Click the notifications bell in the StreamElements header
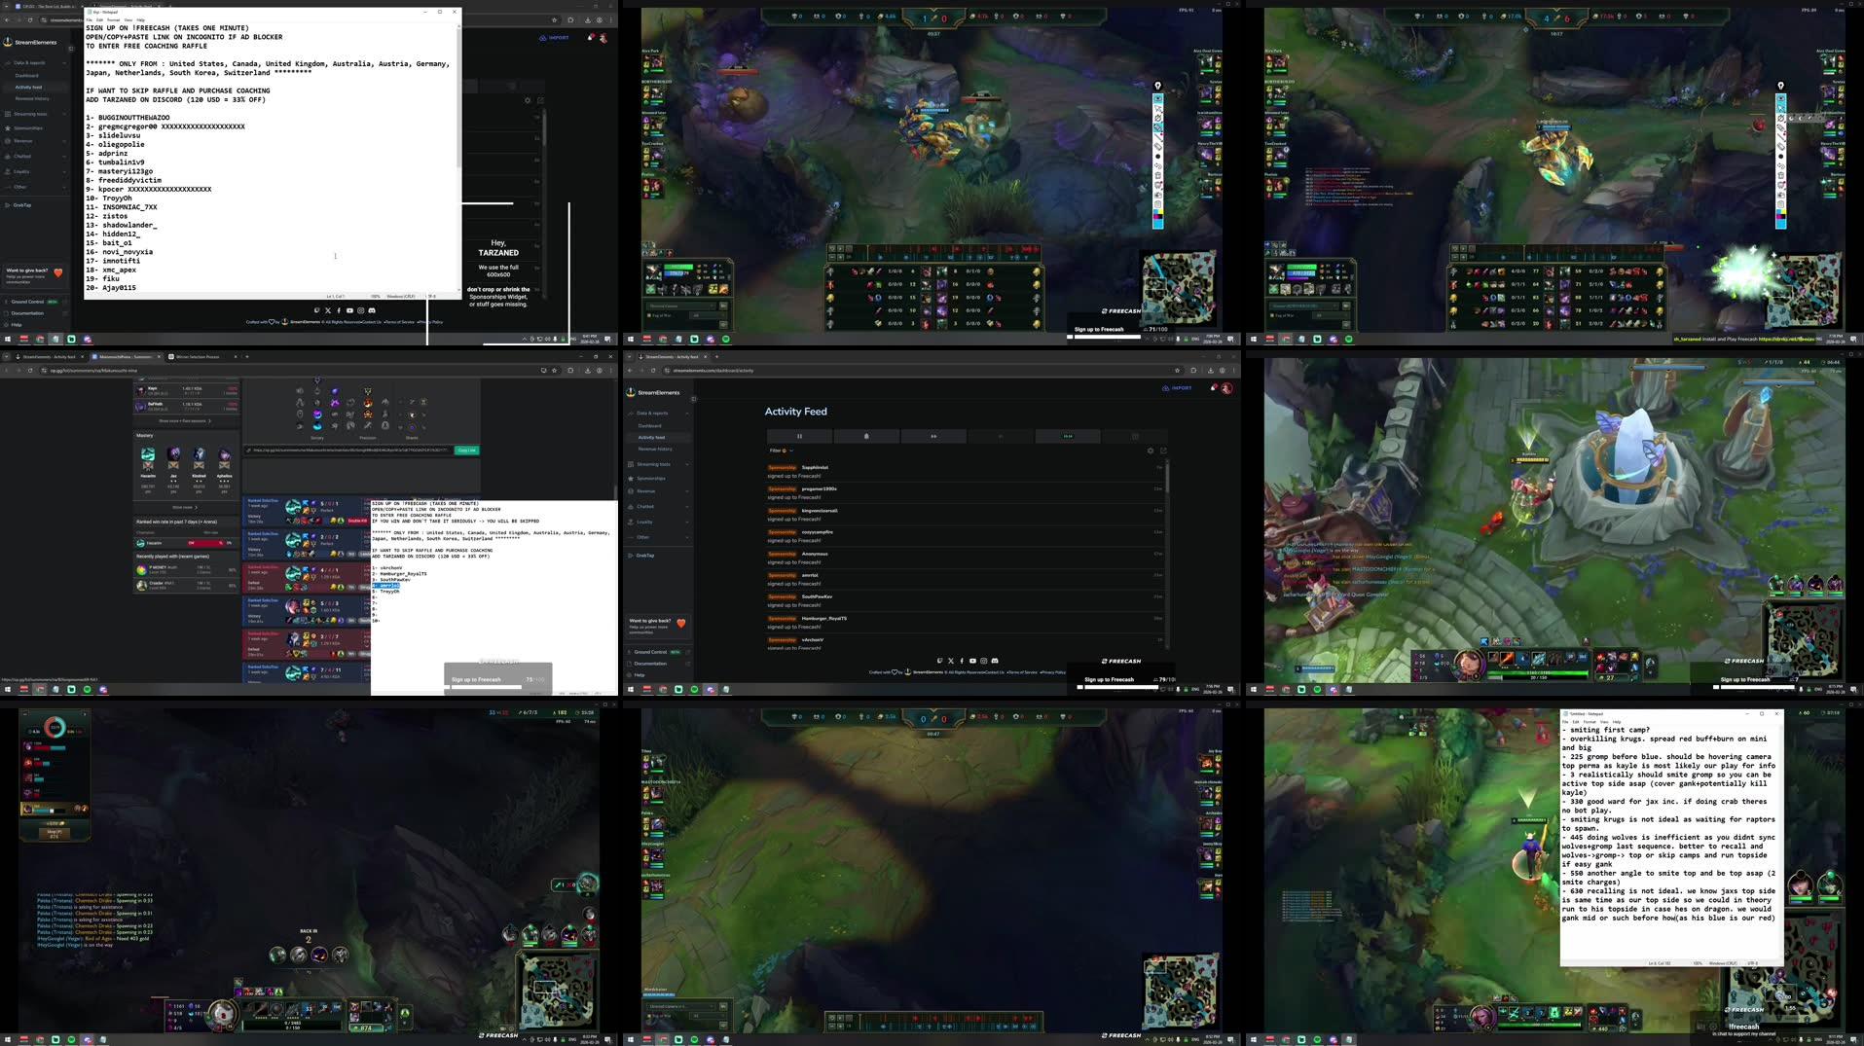Image resolution: width=1864 pixels, height=1046 pixels. [1214, 387]
